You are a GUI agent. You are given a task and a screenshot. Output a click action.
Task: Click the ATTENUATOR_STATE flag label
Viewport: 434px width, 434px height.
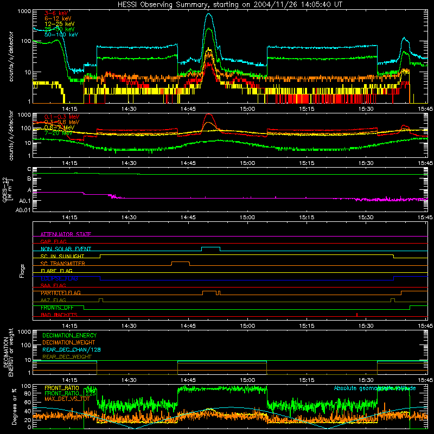tap(66, 234)
